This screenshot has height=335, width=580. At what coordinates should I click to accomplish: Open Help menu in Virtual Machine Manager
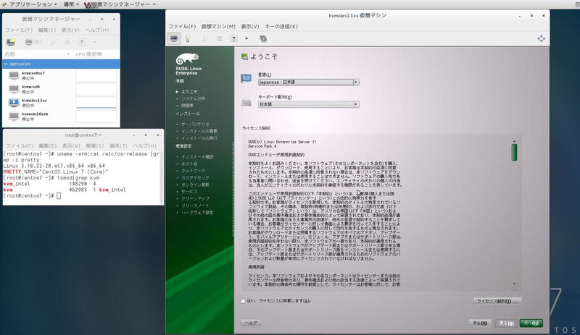point(97,30)
